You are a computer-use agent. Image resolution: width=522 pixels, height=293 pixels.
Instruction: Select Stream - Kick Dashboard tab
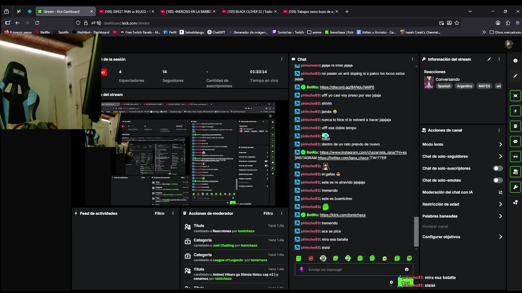coord(65,11)
